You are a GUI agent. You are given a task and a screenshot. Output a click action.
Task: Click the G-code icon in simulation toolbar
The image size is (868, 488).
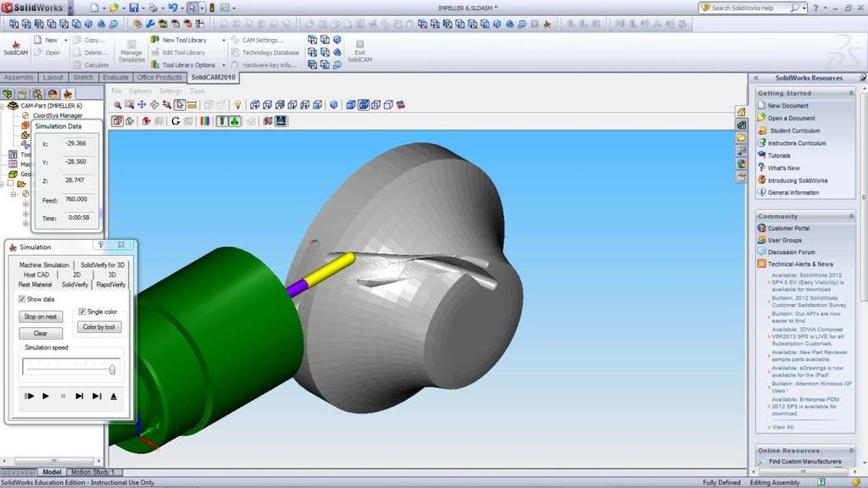point(175,121)
